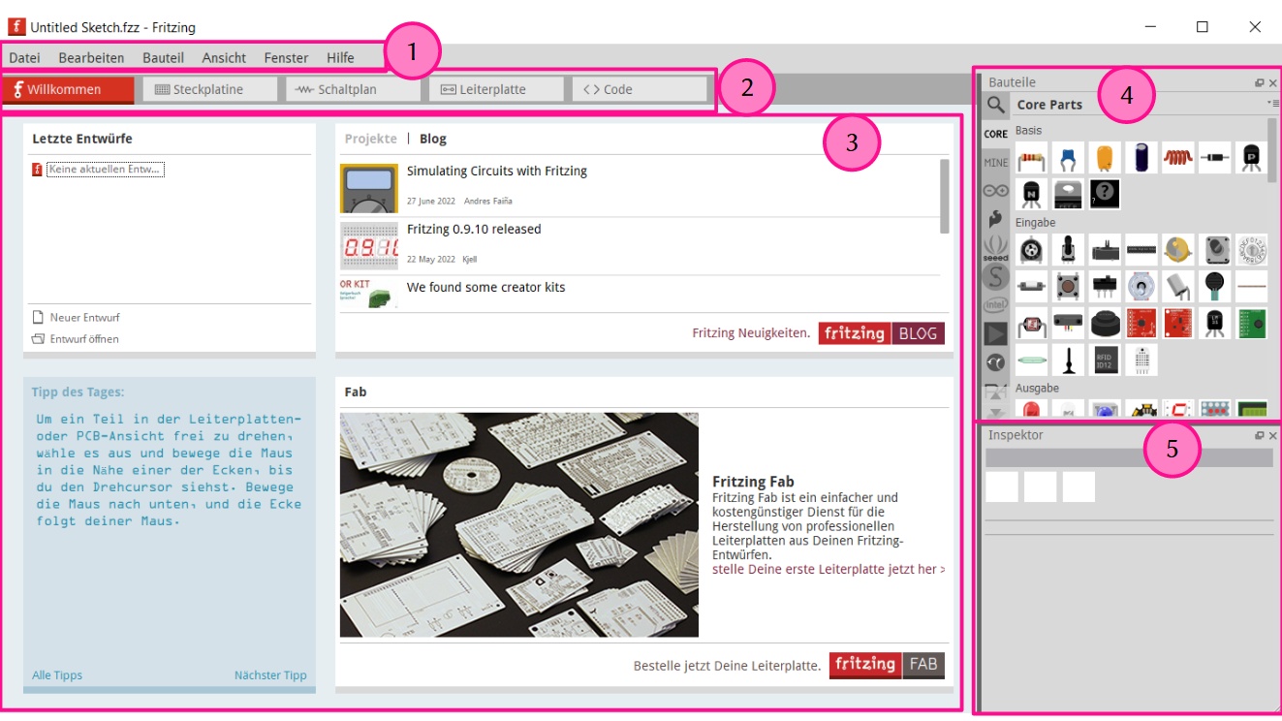Switch to the Schaltplan view tab
Viewport: 1282px width, 721px height.
pos(353,89)
